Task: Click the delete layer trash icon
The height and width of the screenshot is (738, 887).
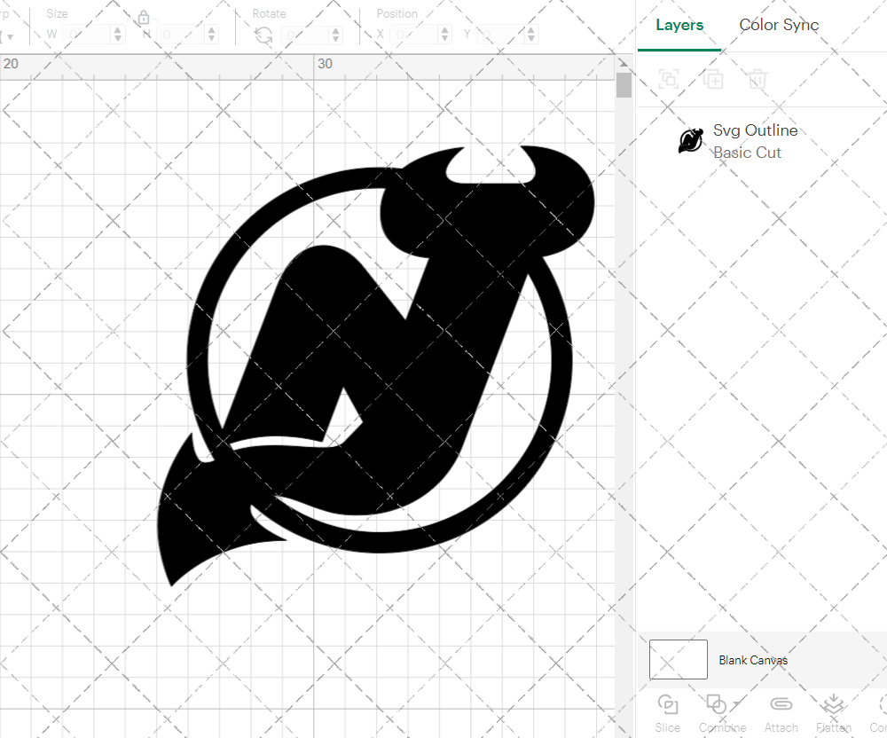Action: point(757,79)
